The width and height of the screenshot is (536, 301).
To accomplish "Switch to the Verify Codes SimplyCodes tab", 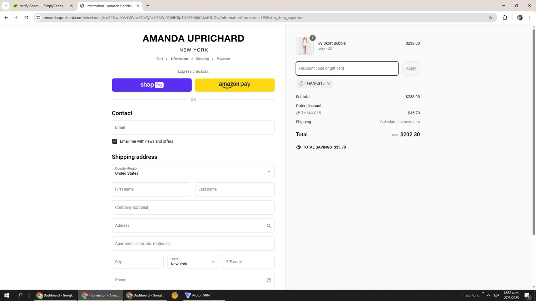I will tap(42, 6).
